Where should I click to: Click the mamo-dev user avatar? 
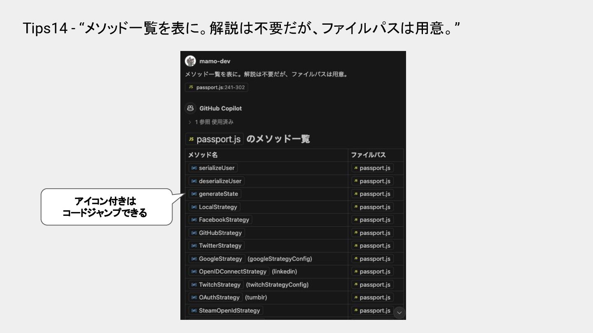click(x=190, y=61)
